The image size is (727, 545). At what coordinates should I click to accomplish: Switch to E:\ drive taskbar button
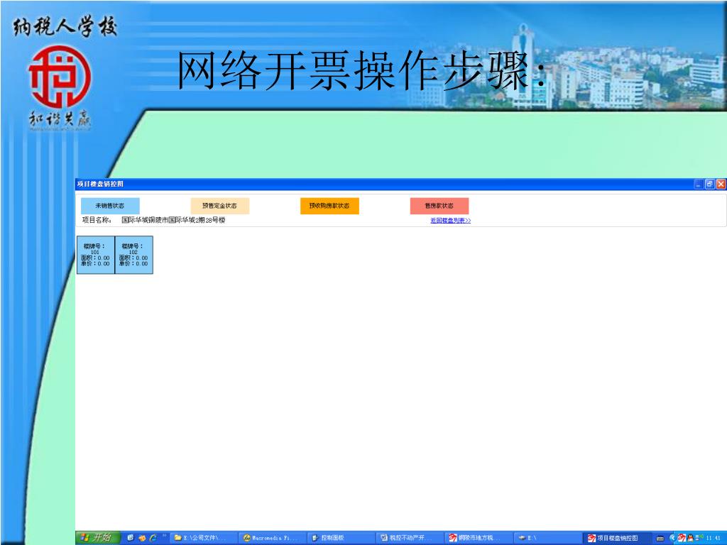pos(547,538)
